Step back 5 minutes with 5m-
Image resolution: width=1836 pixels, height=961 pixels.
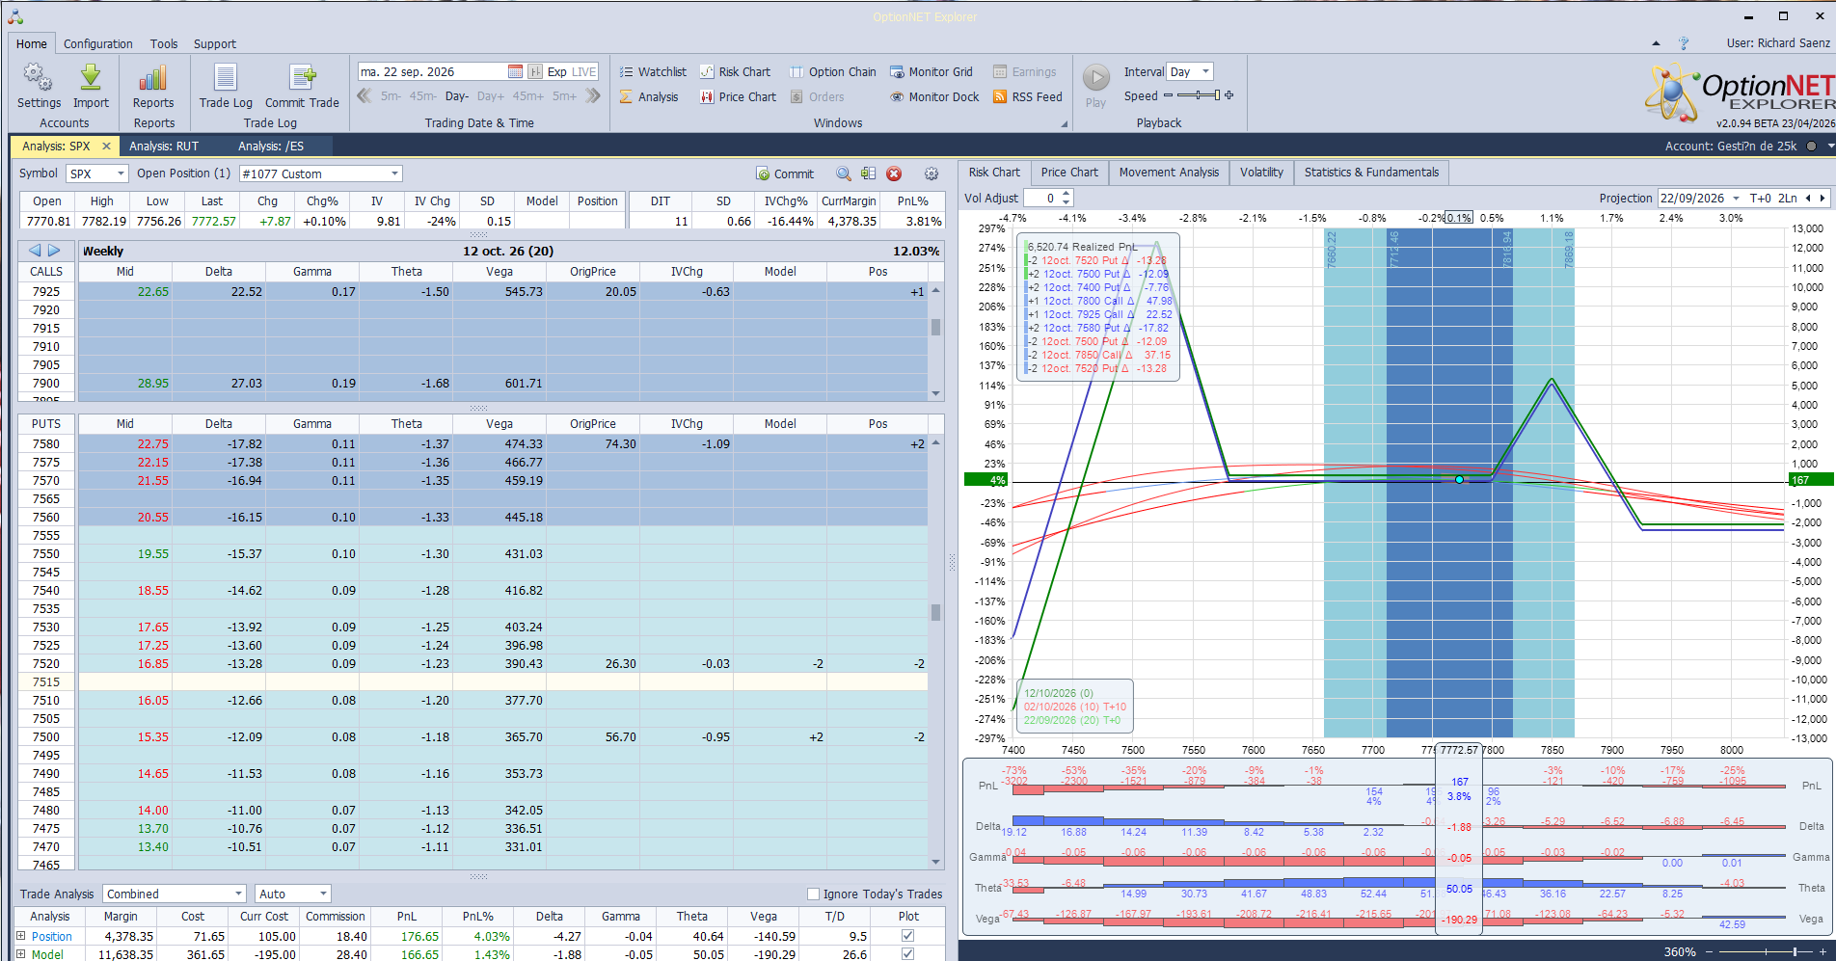(391, 96)
